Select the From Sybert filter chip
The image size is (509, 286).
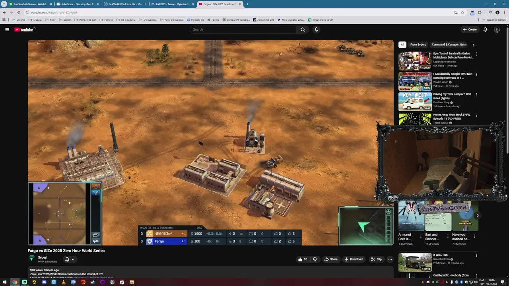(418, 45)
